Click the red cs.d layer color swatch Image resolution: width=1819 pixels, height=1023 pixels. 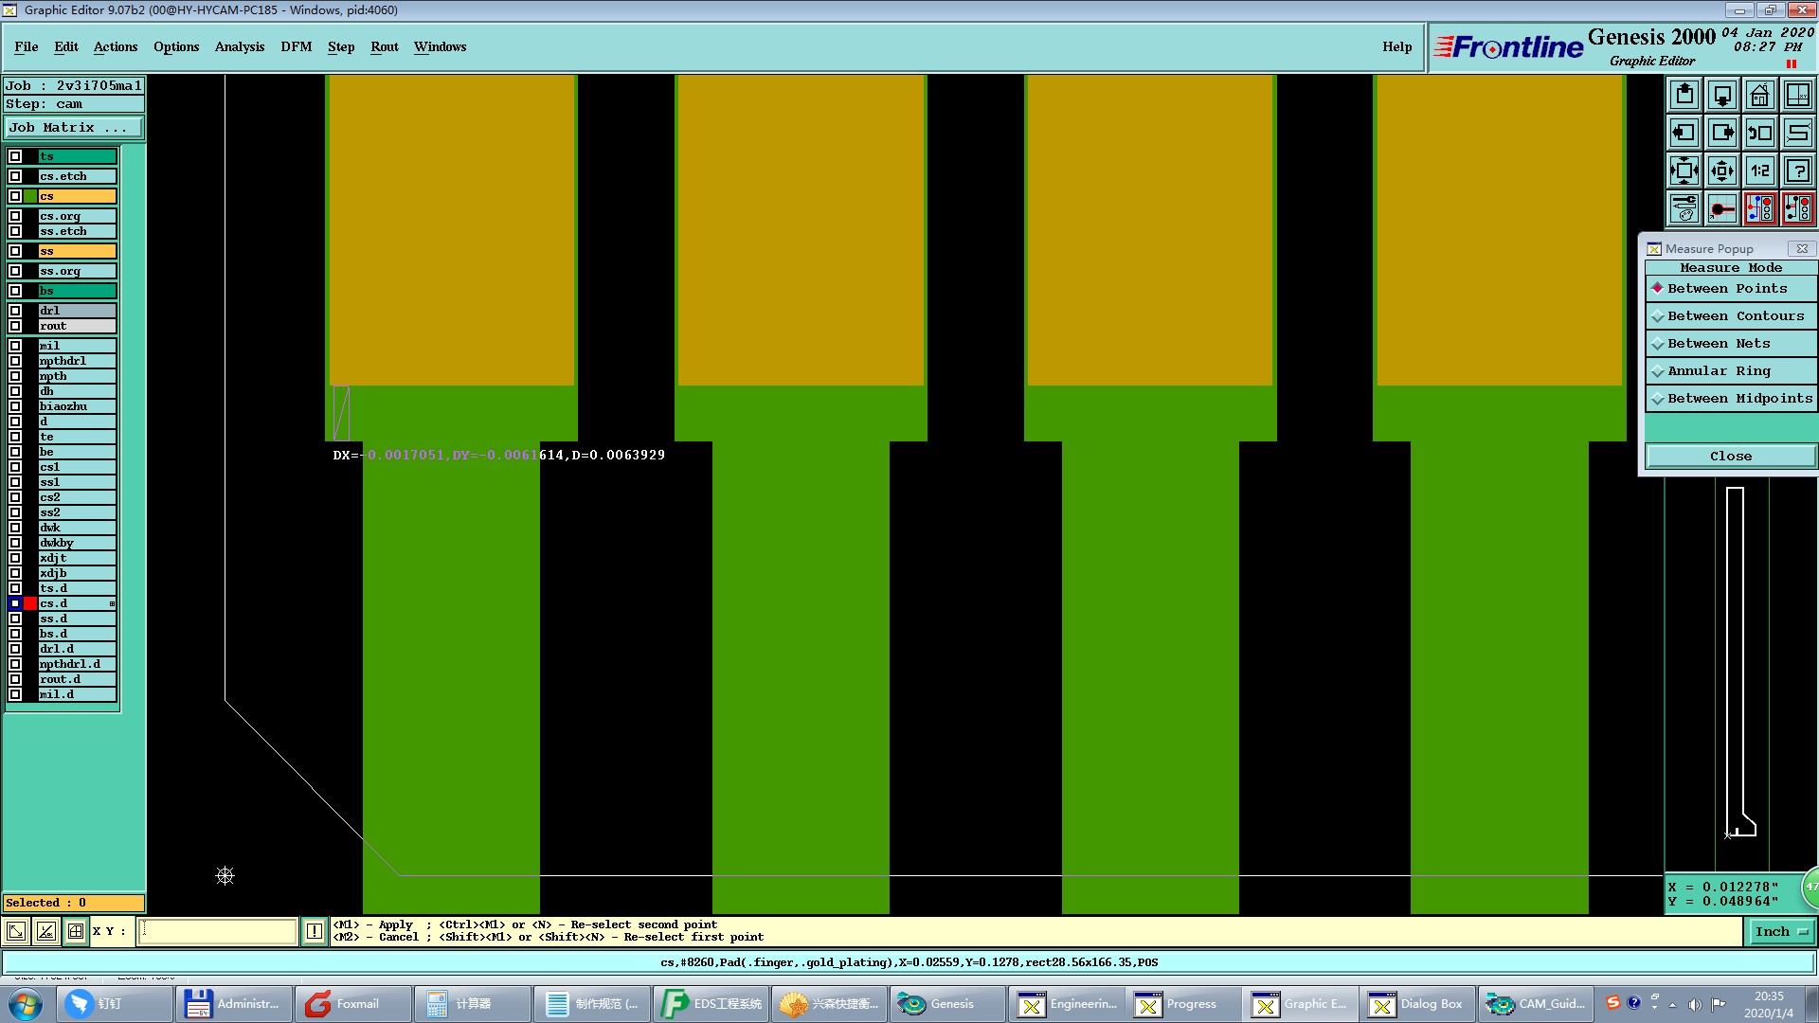point(30,603)
